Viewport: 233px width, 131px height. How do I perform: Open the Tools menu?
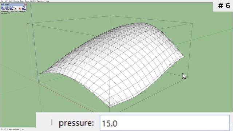coord(27,1)
